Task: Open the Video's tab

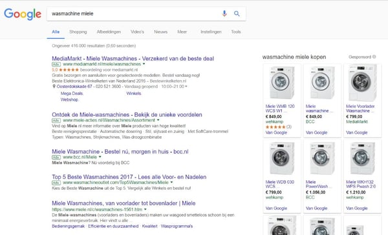Action: coord(137,32)
